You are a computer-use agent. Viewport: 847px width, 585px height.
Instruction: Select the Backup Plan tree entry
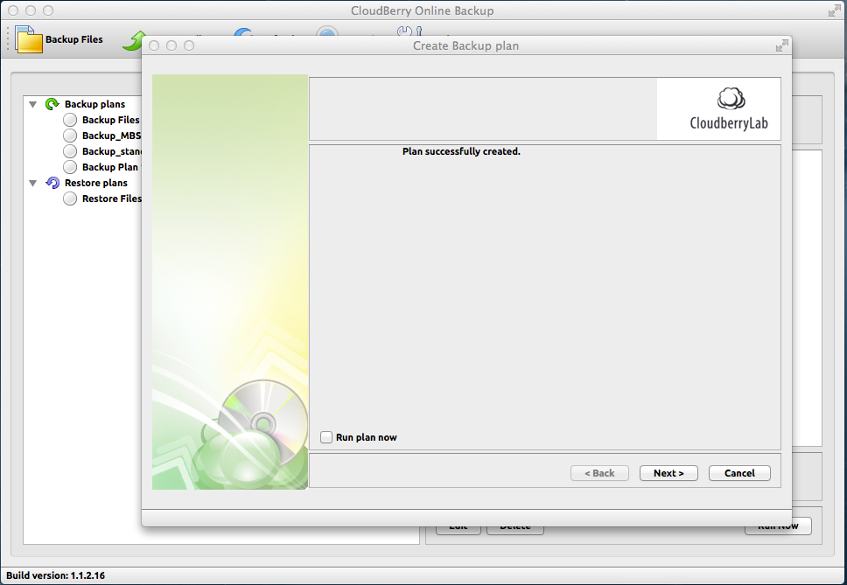click(x=109, y=167)
